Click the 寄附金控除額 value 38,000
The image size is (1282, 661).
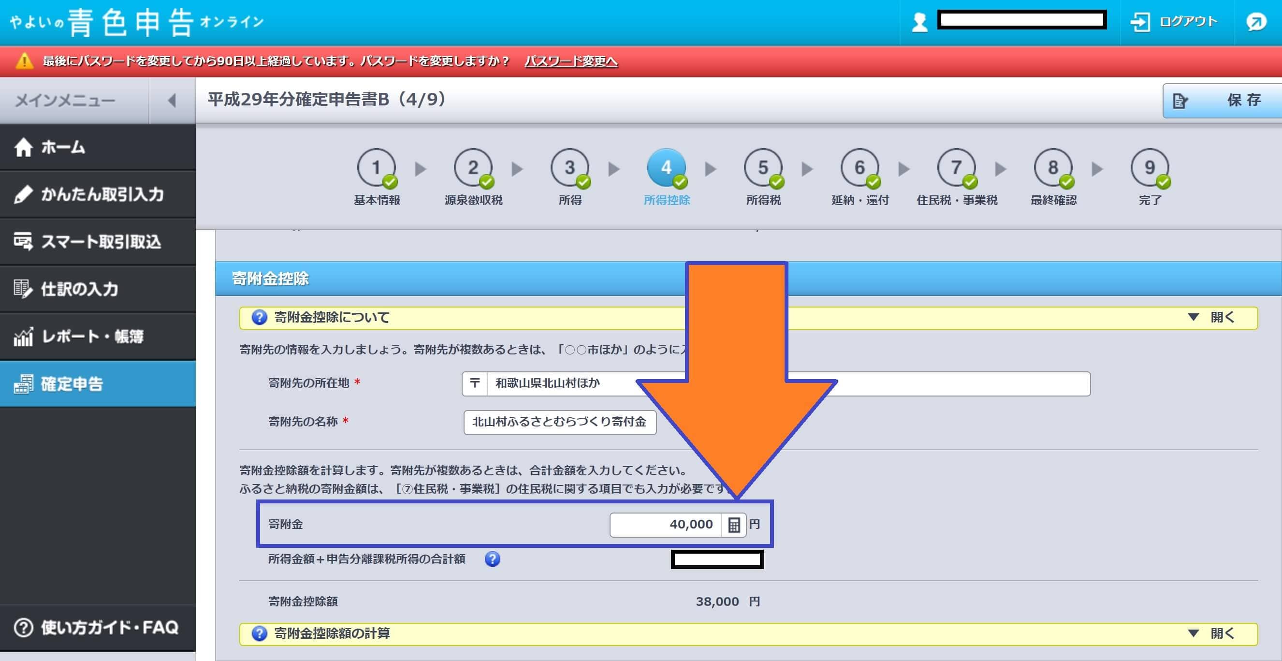click(x=717, y=602)
